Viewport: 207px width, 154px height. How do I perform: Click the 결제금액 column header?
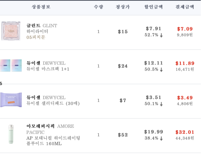(185, 7)
